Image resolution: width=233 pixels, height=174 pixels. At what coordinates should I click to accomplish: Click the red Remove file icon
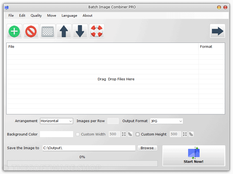tap(31, 31)
